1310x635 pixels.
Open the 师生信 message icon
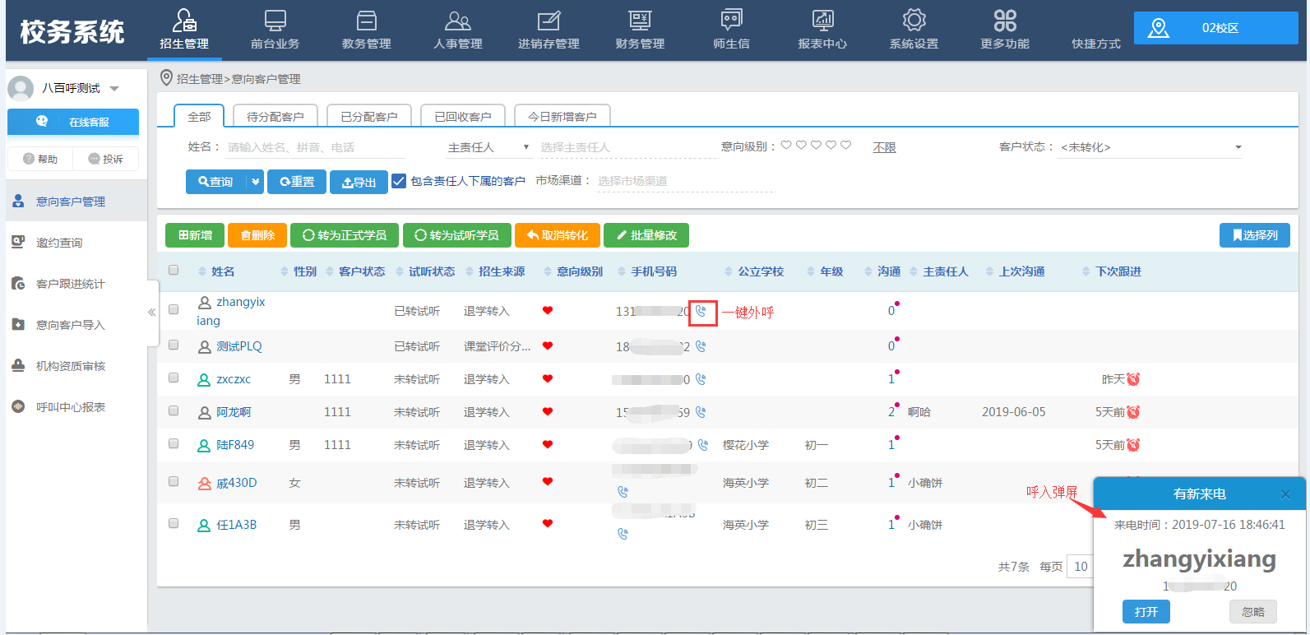click(x=731, y=21)
